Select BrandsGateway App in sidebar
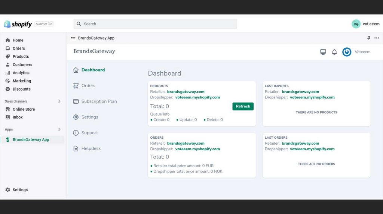383x214 pixels. (x=31, y=139)
